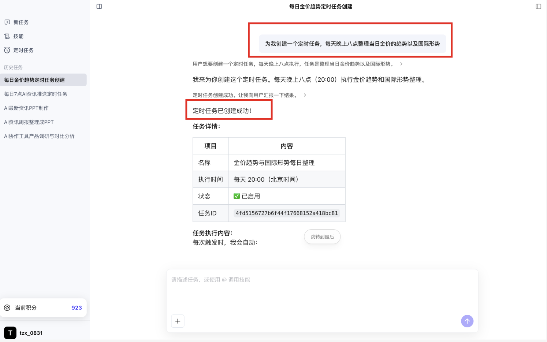Click the T user avatar icon
Screen dimensions: 547x342
point(10,333)
